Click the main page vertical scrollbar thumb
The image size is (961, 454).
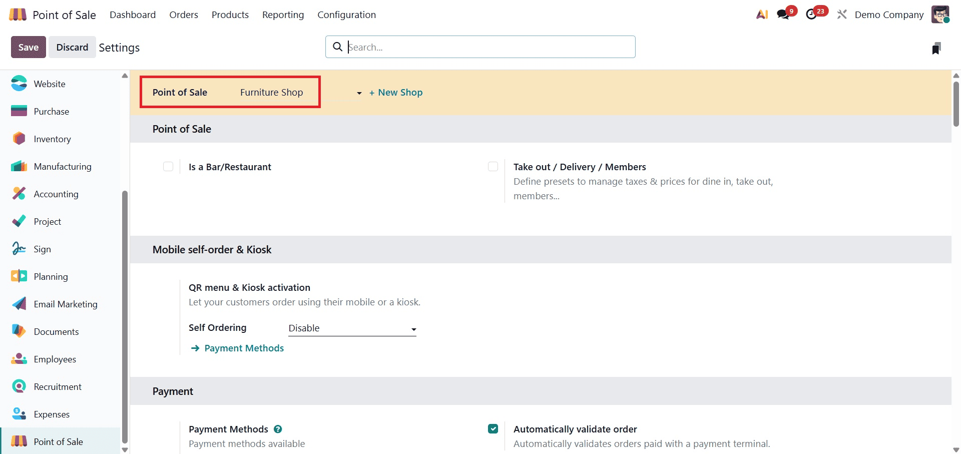(956, 104)
